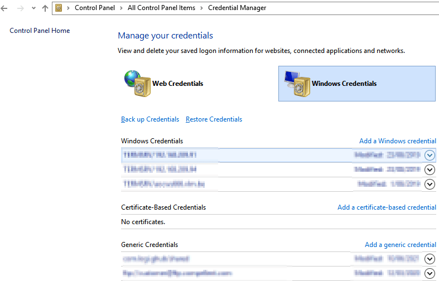Screen dimensions: 439x281
Task: Expand the second Windows credential entry
Action: 430,169
